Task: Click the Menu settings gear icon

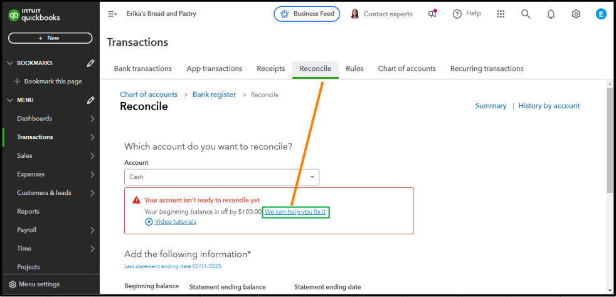Action: coord(13,284)
